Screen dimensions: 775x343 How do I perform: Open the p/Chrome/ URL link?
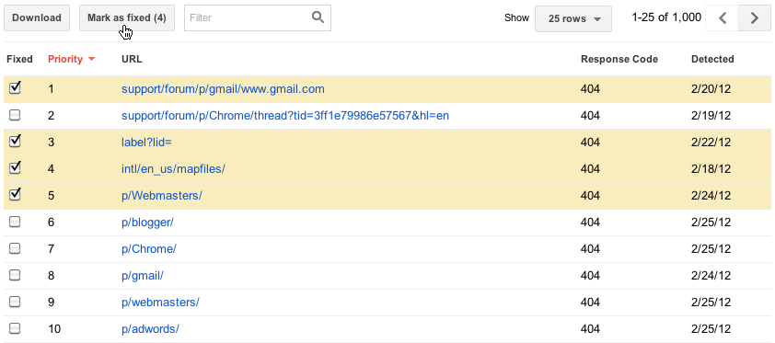coord(149,248)
